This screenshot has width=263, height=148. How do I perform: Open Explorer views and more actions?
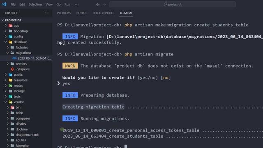point(46,13)
